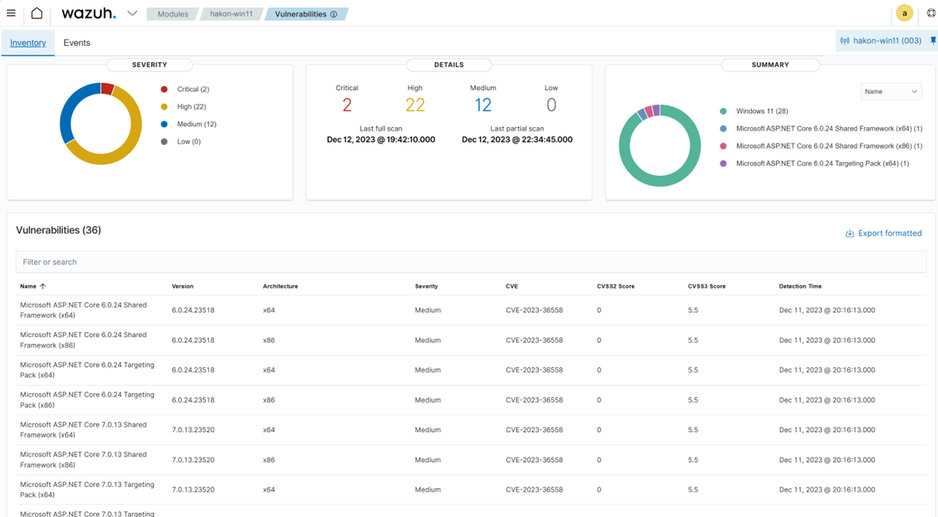Export formatted vulnerabilities list

883,233
